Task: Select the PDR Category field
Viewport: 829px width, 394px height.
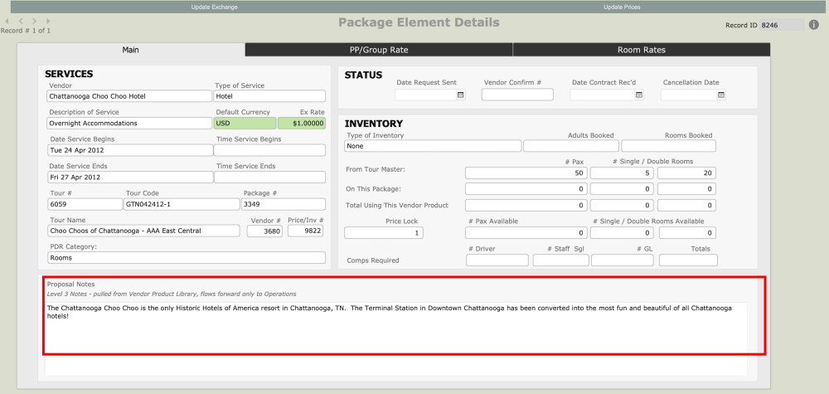Action: point(187,257)
